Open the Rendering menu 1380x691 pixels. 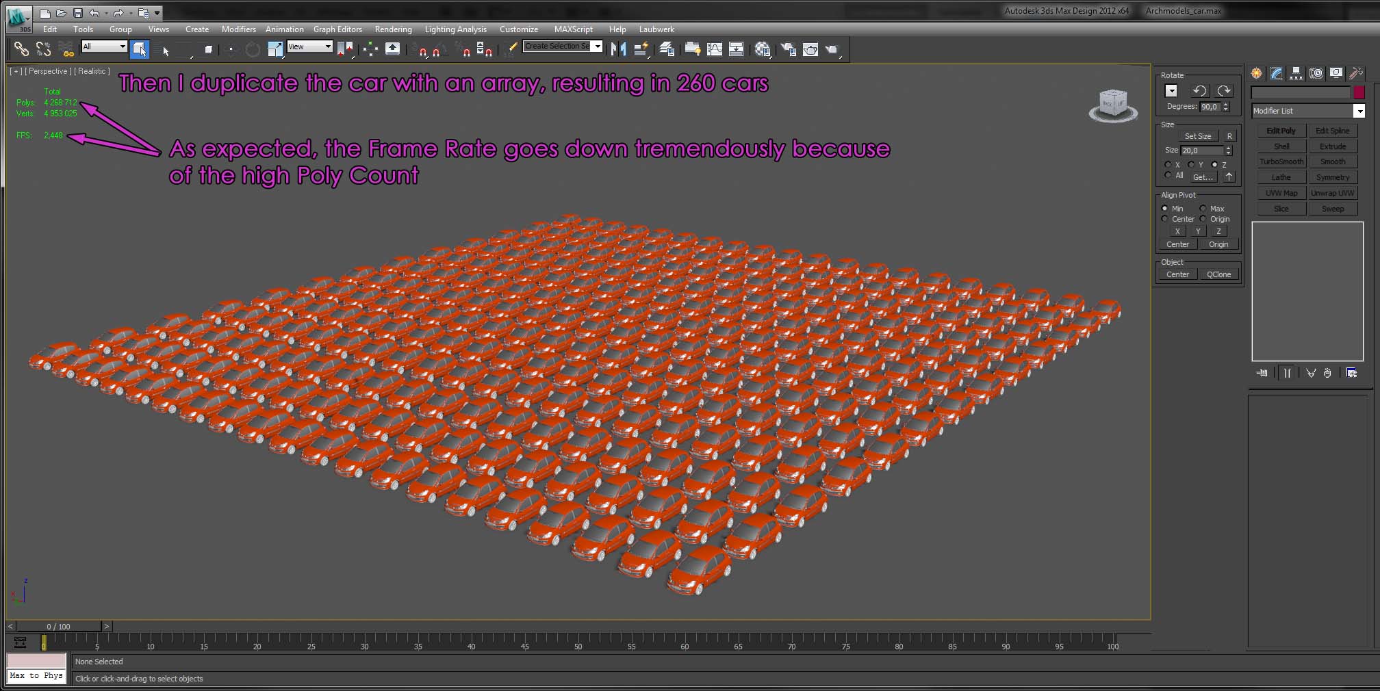[x=393, y=29]
